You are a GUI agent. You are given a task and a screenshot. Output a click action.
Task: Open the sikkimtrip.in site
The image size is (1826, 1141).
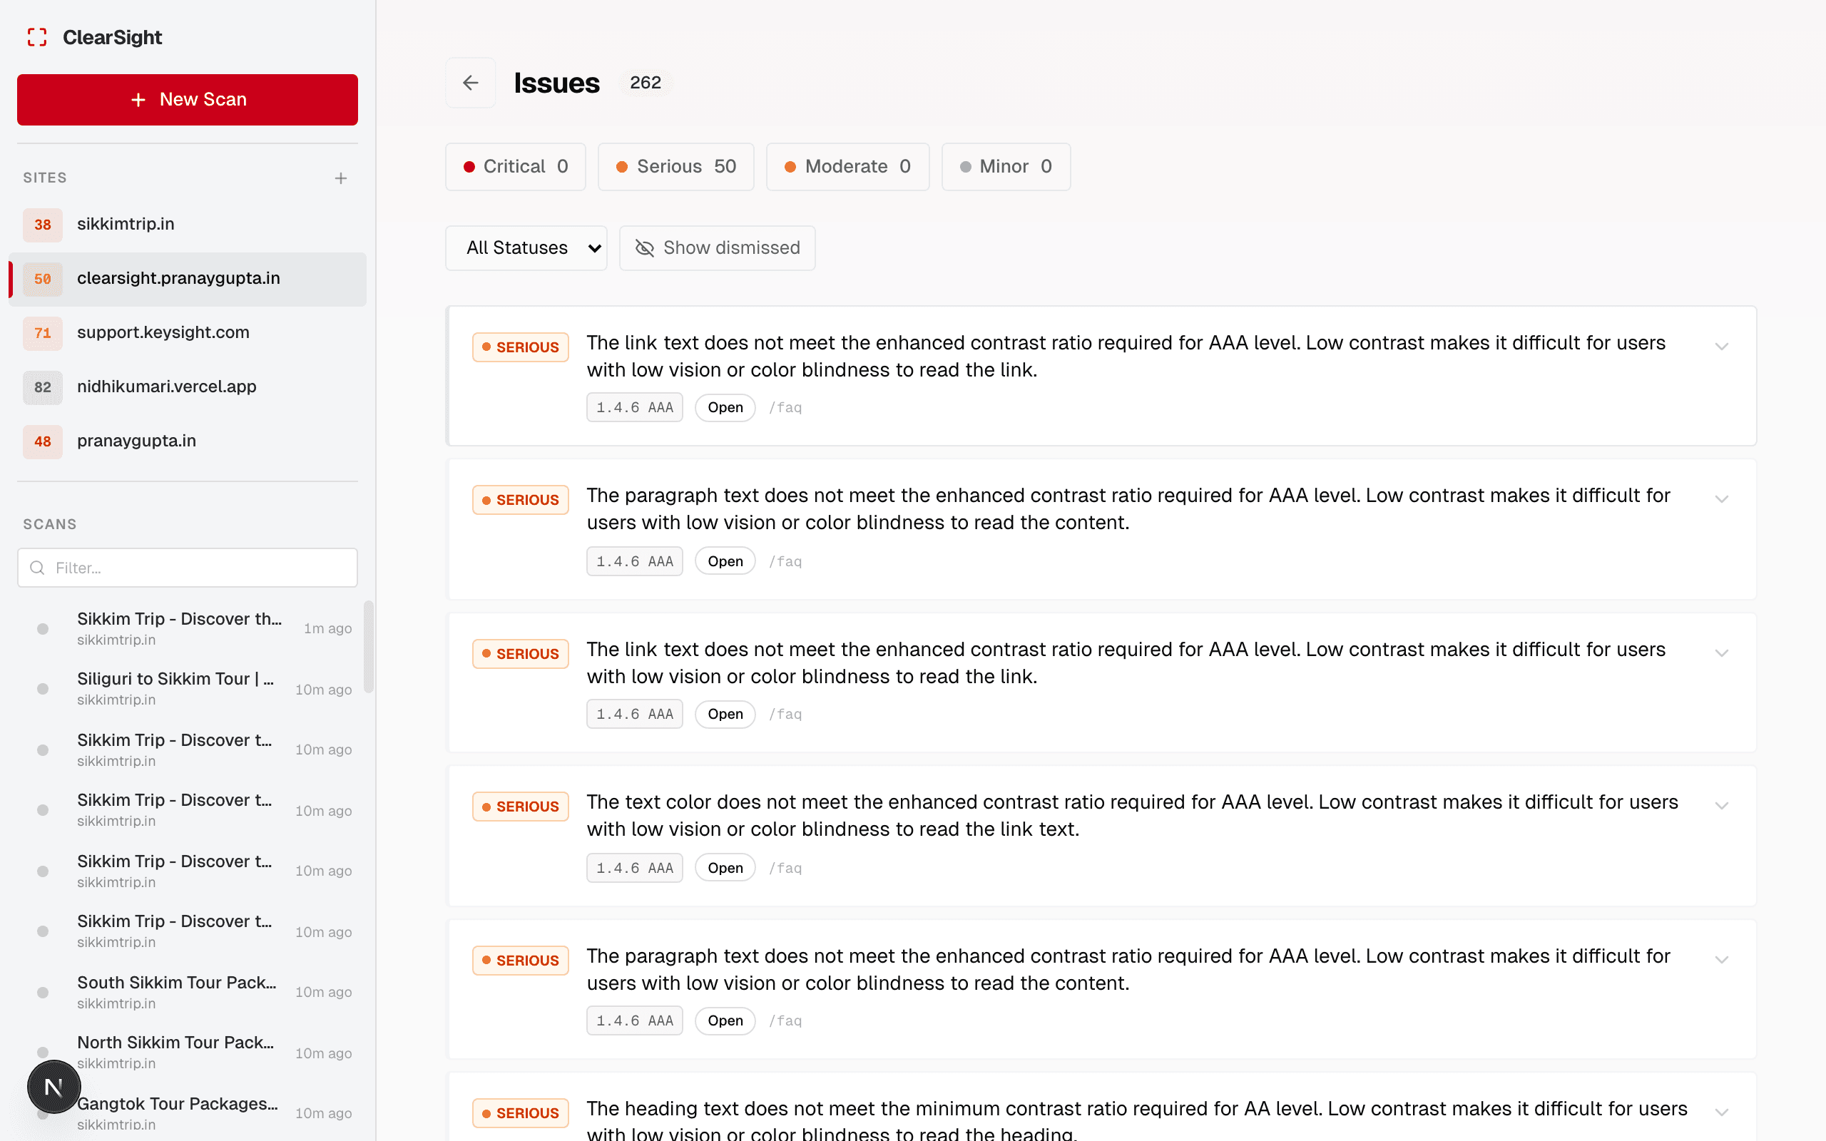[x=187, y=224]
